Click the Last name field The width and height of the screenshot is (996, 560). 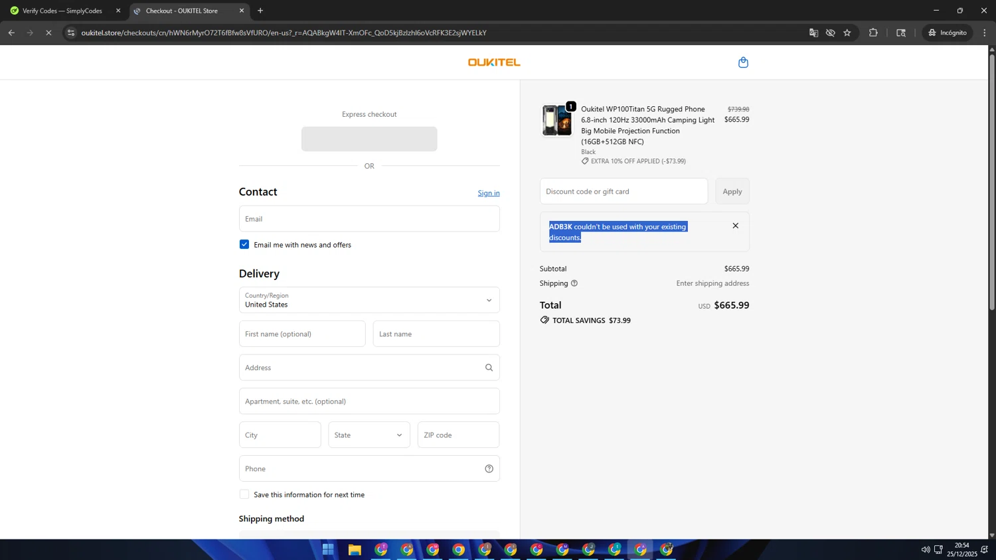coord(436,334)
